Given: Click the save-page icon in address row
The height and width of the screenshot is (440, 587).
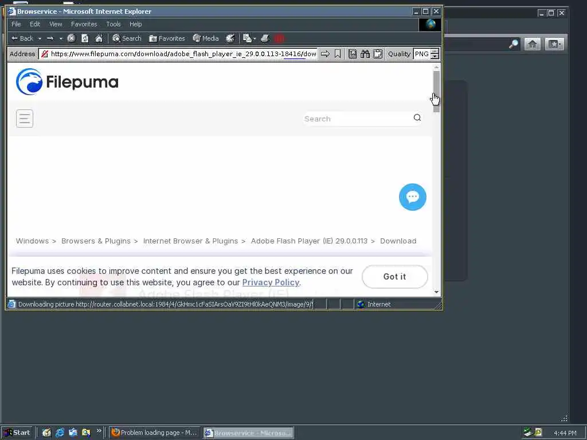Looking at the screenshot, I should [353, 54].
